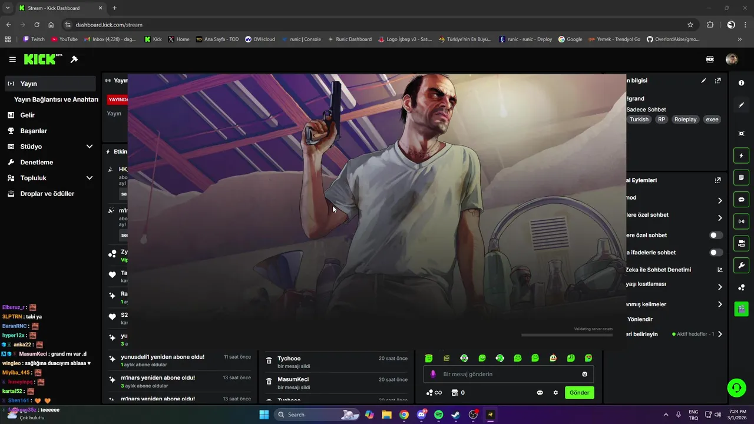Open the green headset support button
754x424 pixels.
point(736,387)
